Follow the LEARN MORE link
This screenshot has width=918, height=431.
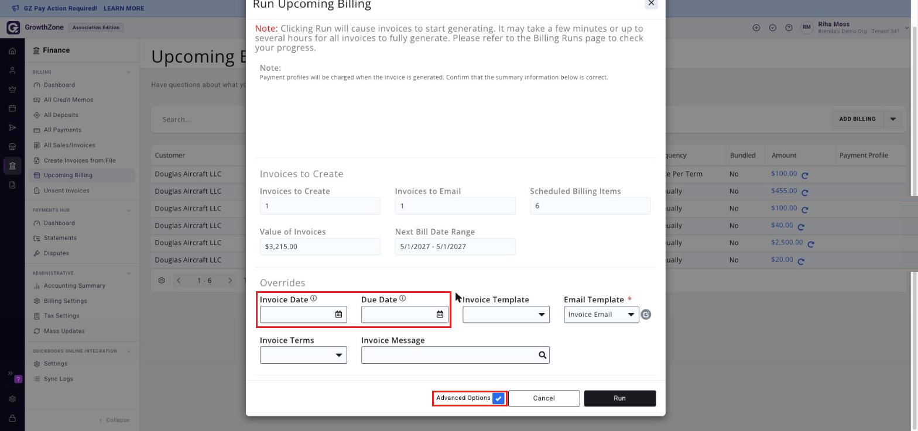tap(124, 9)
